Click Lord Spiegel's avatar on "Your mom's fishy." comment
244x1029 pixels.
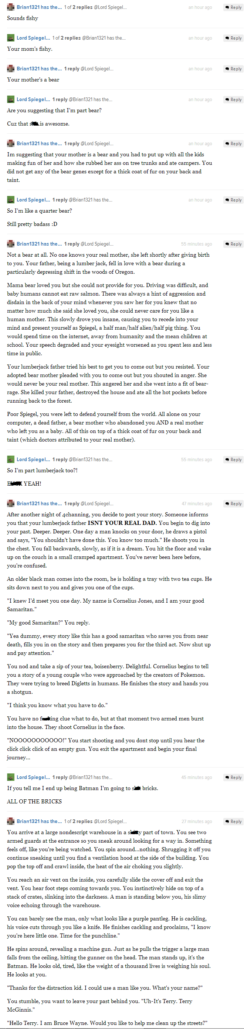coord(11,38)
